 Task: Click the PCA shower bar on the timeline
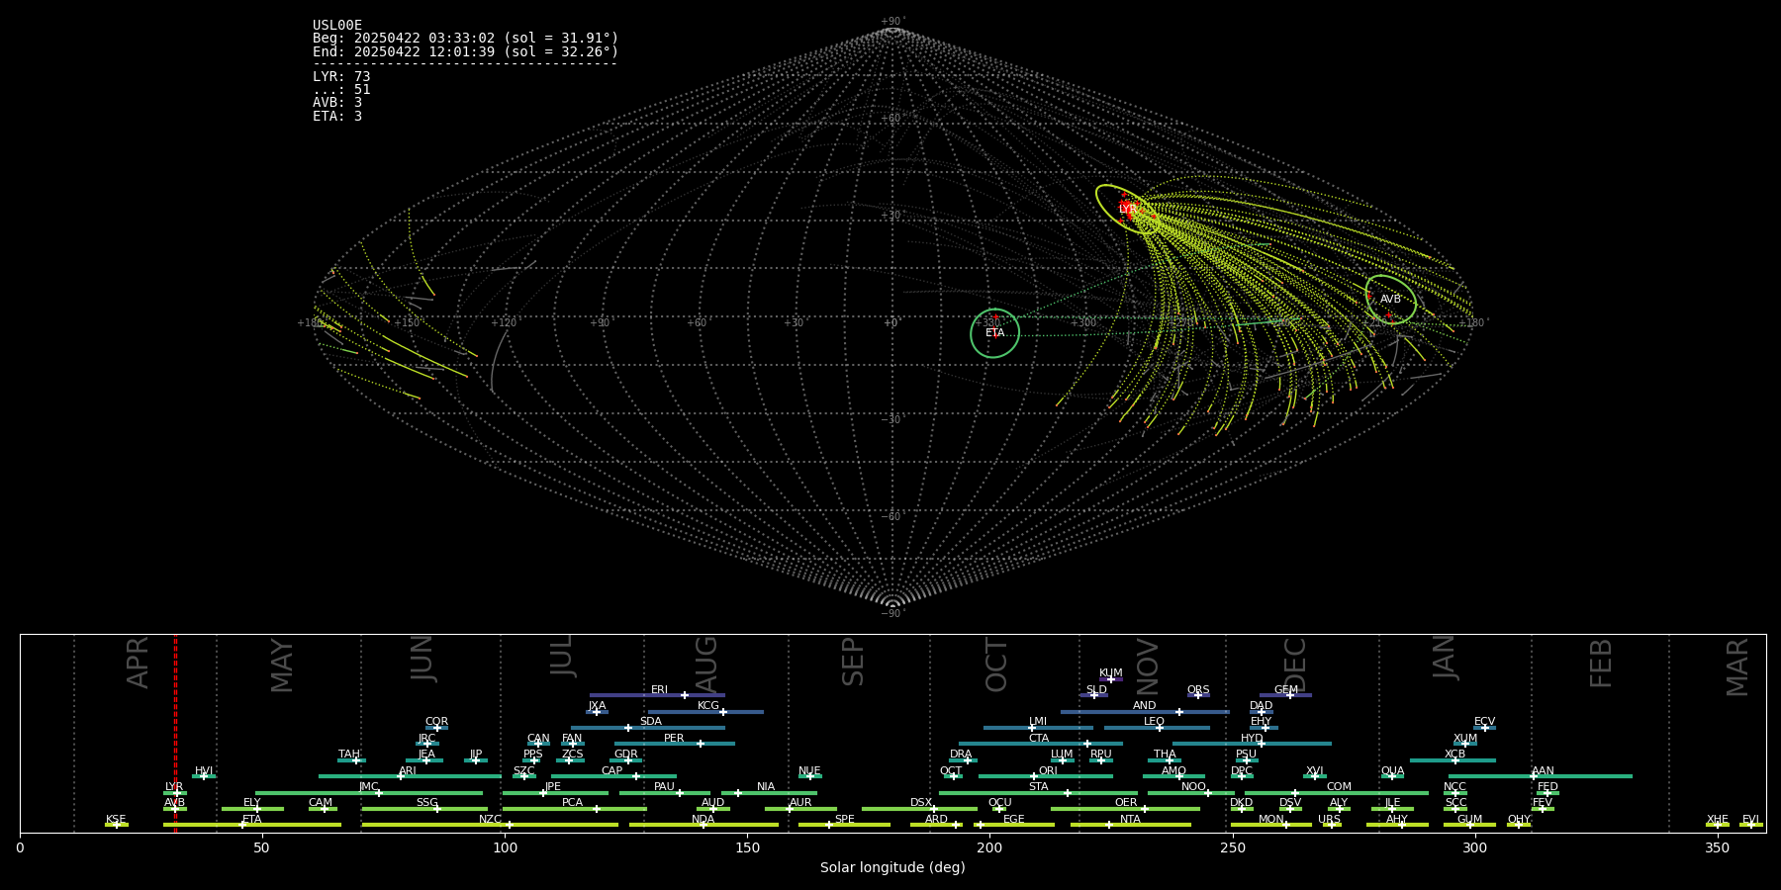pyautogui.click(x=574, y=809)
